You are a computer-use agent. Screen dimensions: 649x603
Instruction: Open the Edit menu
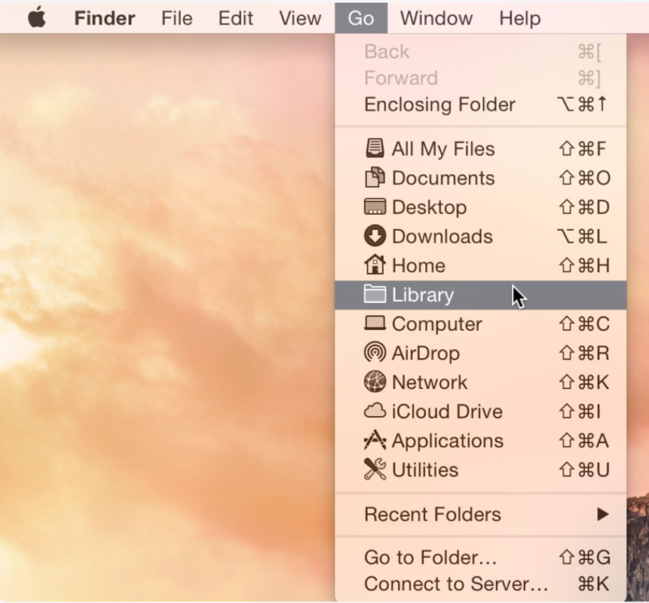pyautogui.click(x=236, y=19)
